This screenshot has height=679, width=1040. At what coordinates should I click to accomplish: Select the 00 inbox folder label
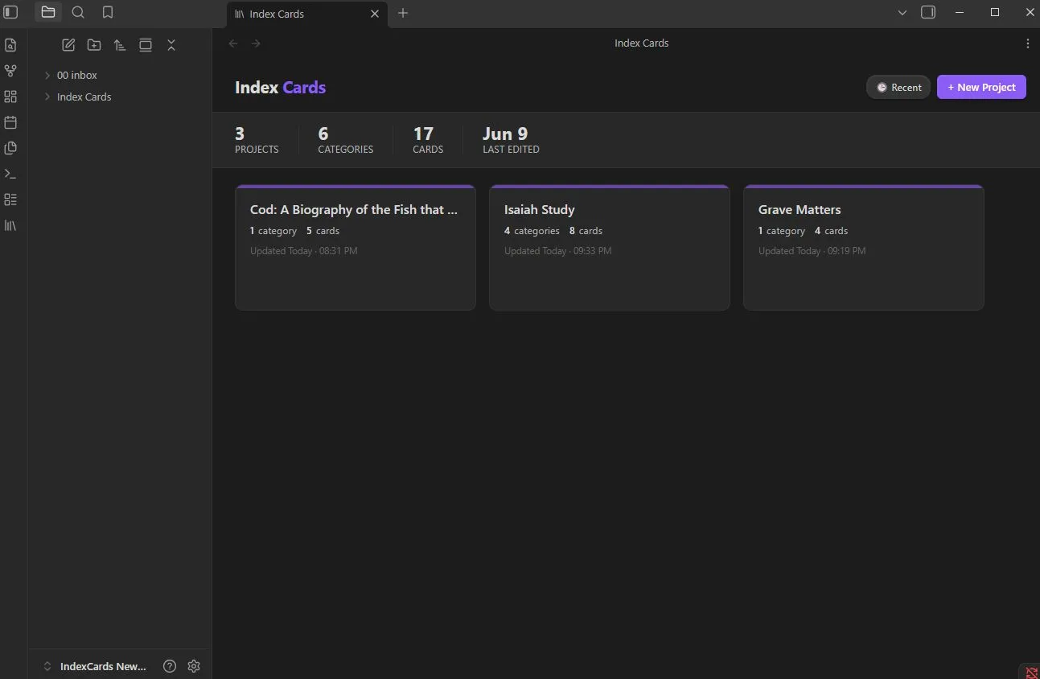[77, 75]
